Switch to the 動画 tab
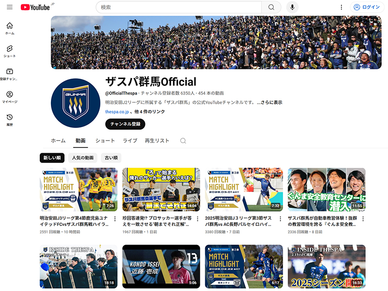Screen dimensions: 388x291 coord(81,141)
